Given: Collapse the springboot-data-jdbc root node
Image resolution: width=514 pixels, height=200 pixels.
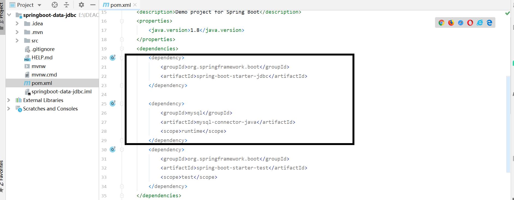Looking at the screenshot, I should 9,15.
